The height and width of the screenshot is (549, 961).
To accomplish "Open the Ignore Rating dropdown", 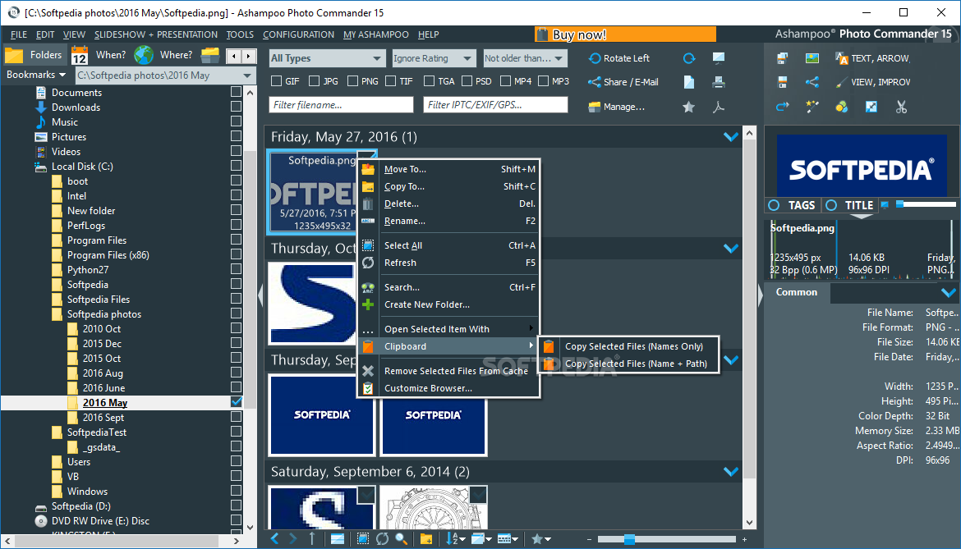I will 434,58.
